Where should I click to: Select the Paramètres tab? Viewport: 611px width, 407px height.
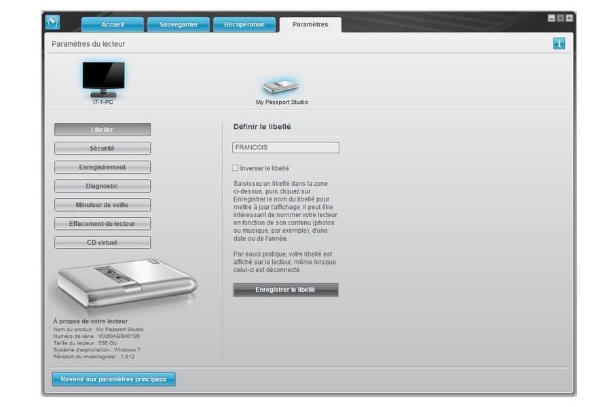[x=310, y=25]
